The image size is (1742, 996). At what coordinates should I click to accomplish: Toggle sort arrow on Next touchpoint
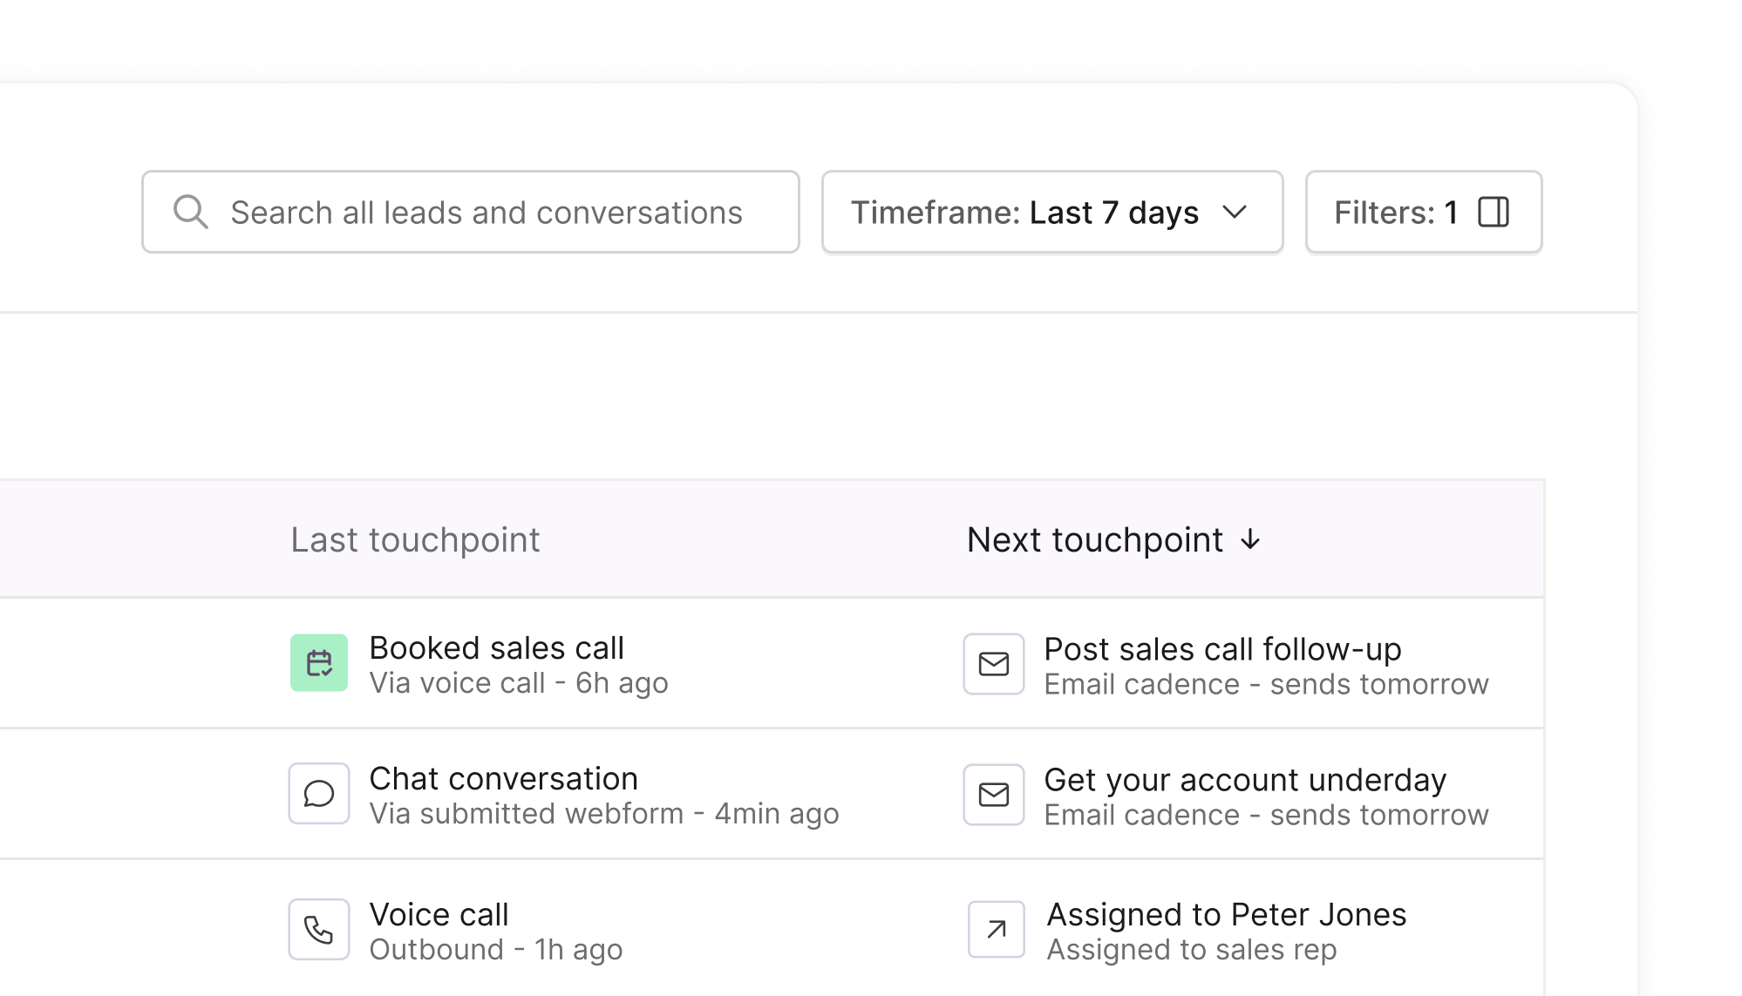[1250, 539]
